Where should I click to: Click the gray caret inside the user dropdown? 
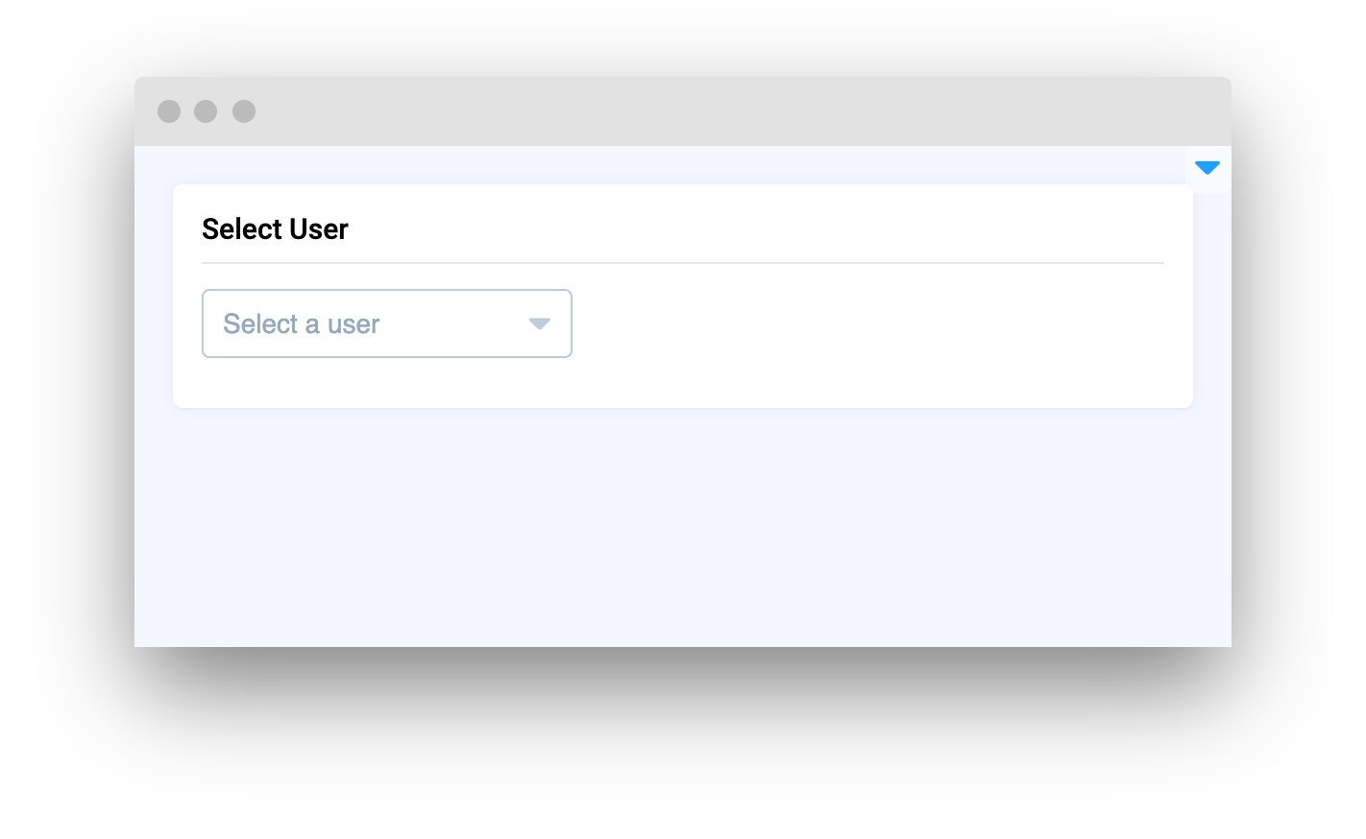pos(539,324)
